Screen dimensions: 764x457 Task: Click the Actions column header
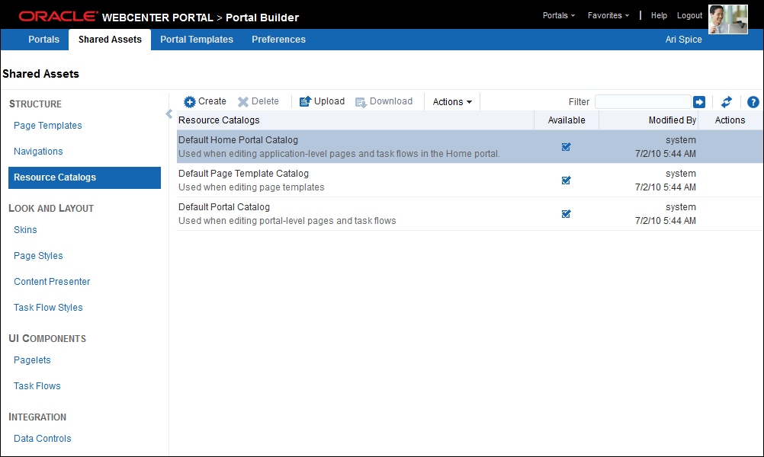pyautogui.click(x=730, y=120)
